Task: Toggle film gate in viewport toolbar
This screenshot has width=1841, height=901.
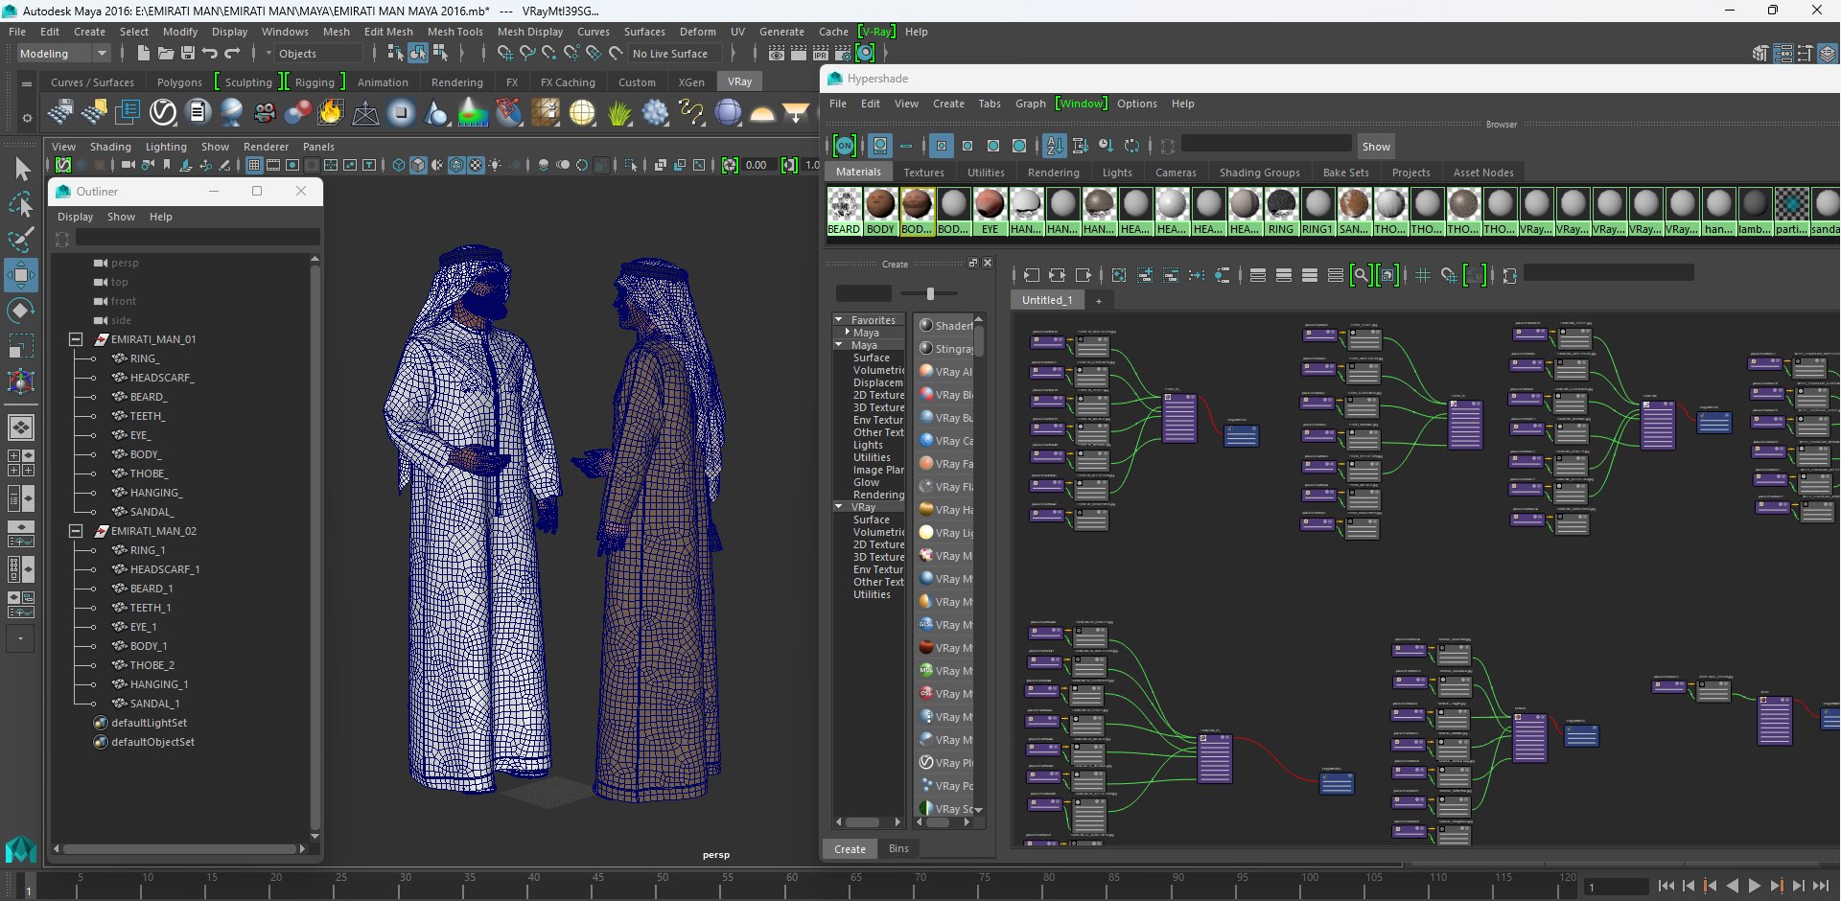Action: click(273, 165)
